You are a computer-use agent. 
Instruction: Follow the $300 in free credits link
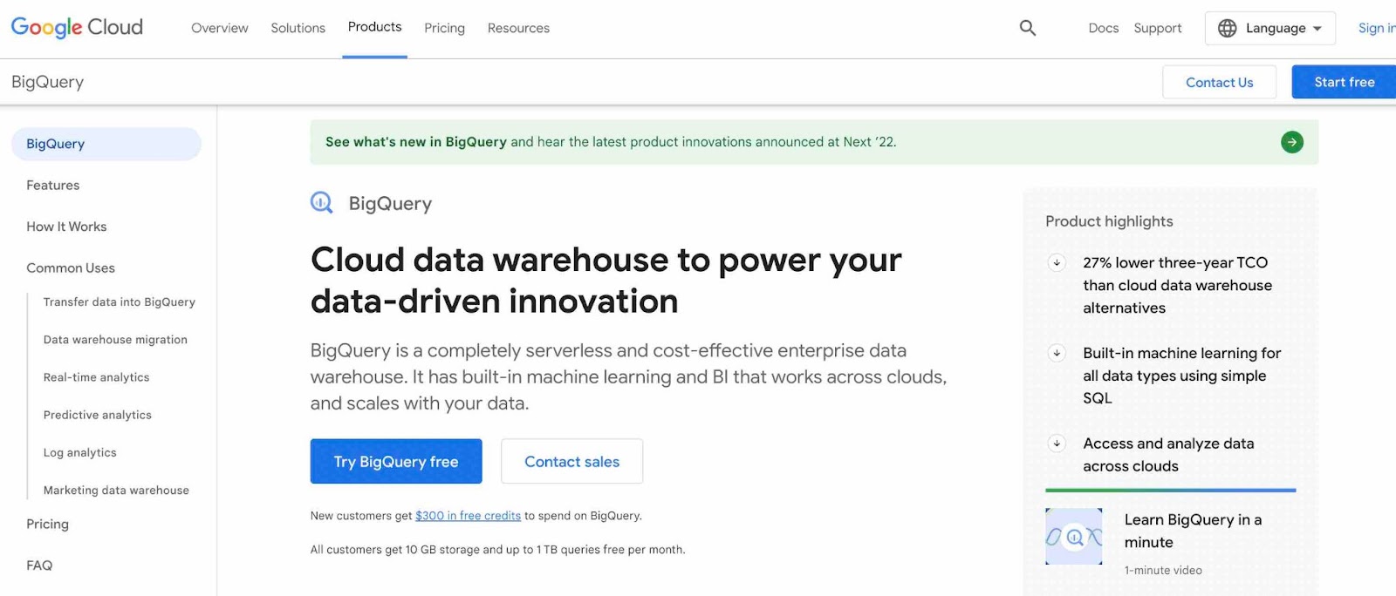tap(468, 516)
